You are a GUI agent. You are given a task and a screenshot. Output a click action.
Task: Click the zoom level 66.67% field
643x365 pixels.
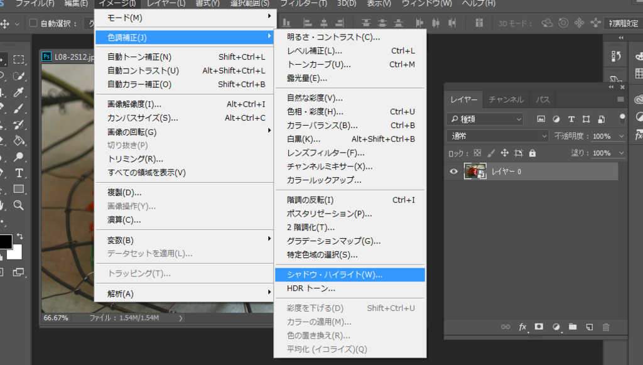coord(56,318)
